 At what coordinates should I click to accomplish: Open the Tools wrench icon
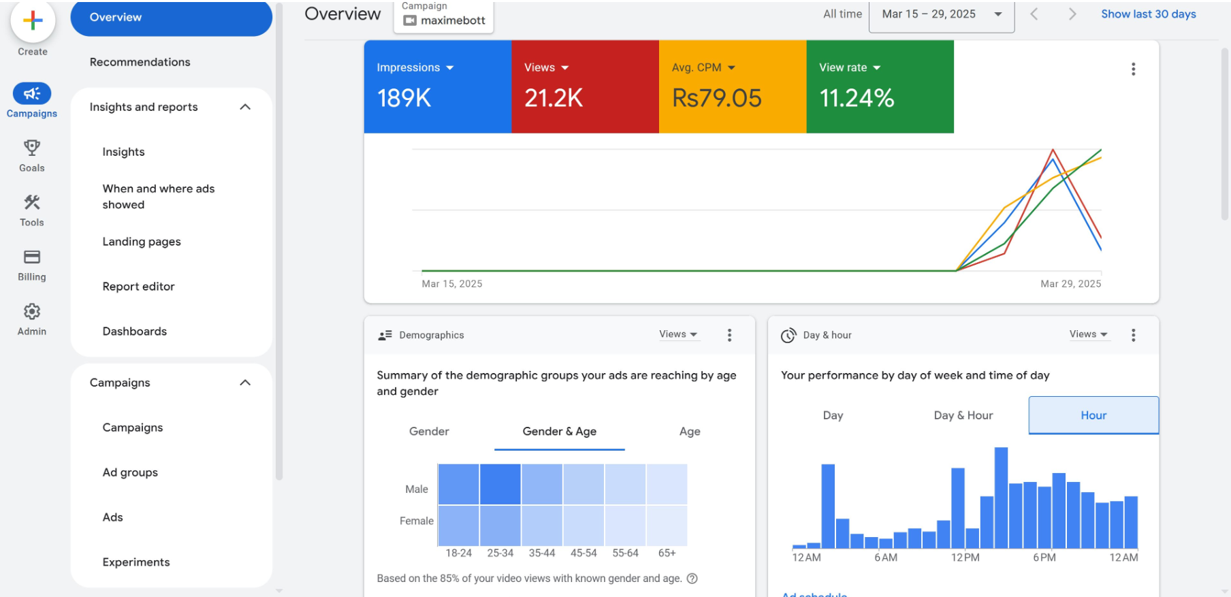click(32, 202)
